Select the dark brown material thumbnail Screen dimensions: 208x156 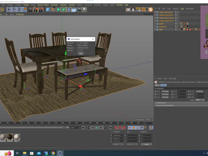pyautogui.click(x=10, y=137)
